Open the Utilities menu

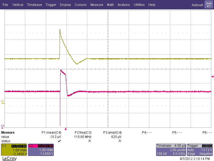coord(139,5)
